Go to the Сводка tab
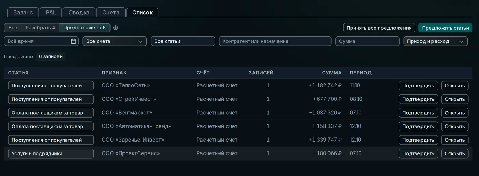The image size is (479, 176). pyautogui.click(x=79, y=12)
